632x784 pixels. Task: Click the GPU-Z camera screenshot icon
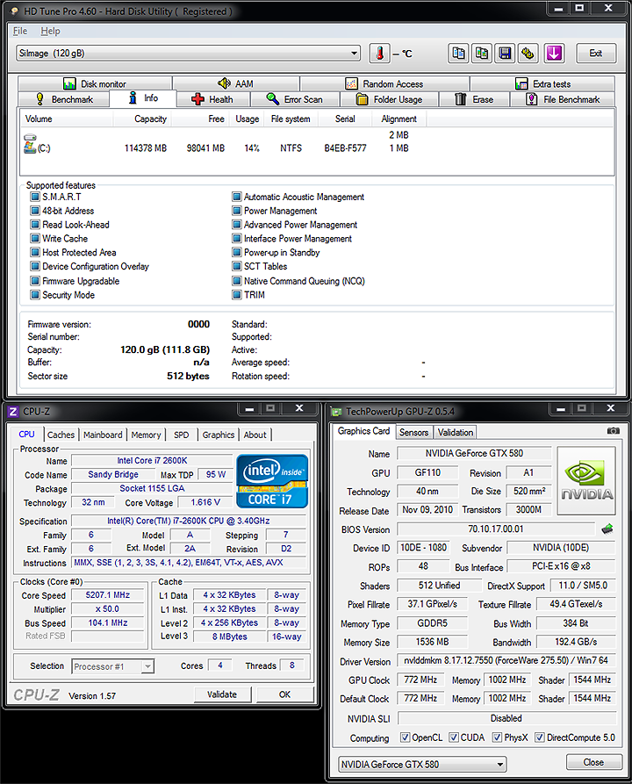(x=613, y=430)
